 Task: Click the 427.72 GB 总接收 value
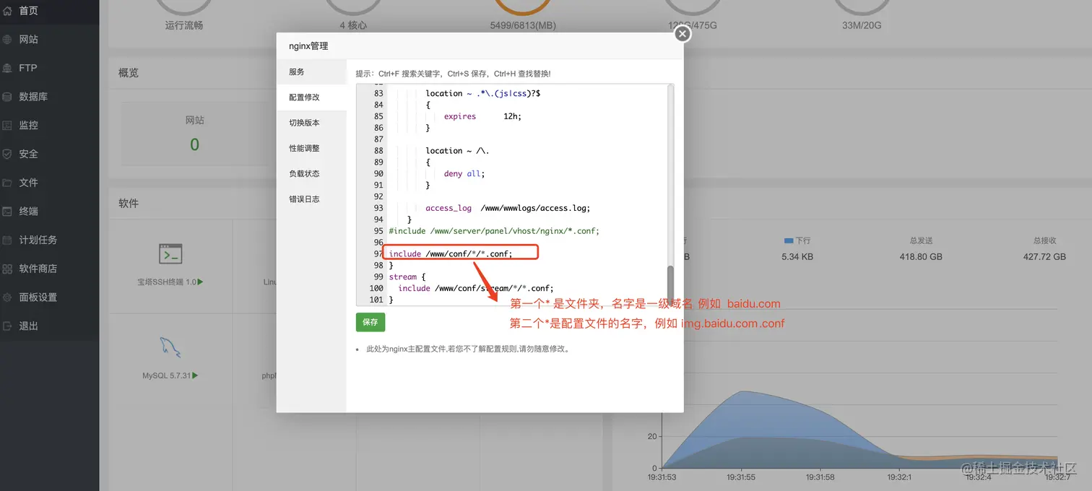(1044, 256)
